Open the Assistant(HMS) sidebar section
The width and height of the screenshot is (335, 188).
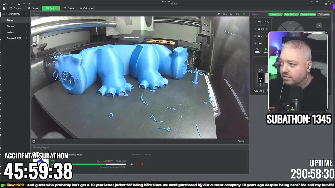[16, 38]
